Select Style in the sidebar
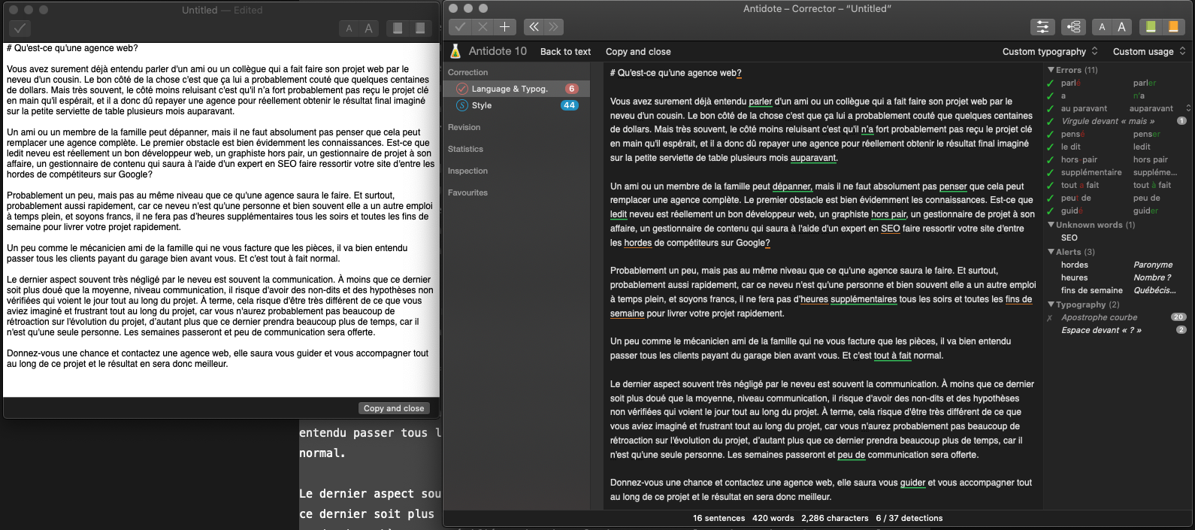The height and width of the screenshot is (530, 1195). pos(517,105)
